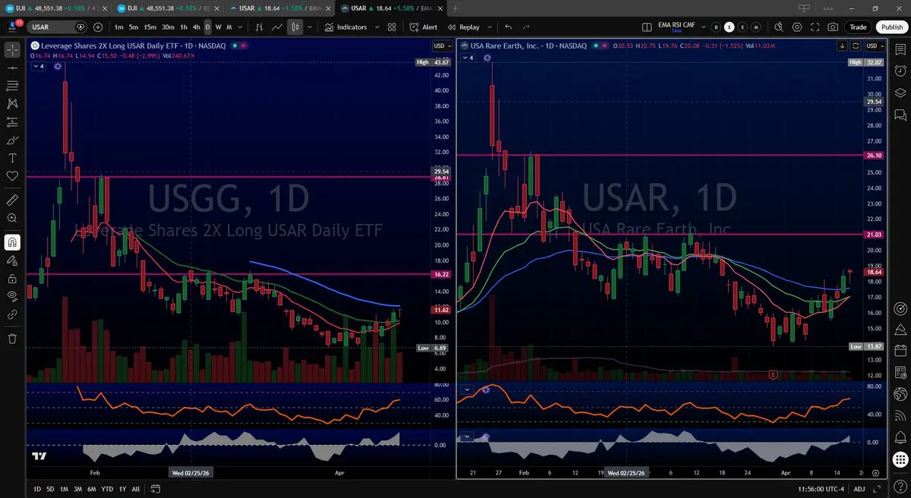Remove objects with the trash icon
Image resolution: width=911 pixels, height=498 pixels.
[x=12, y=339]
